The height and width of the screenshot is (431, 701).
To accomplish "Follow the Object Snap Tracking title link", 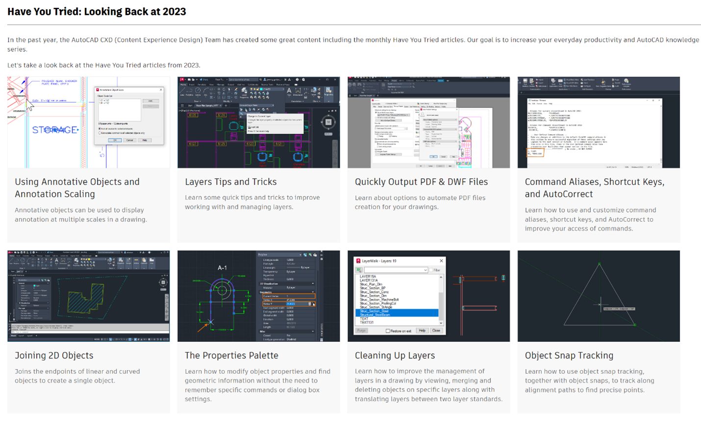I will [x=569, y=356].
